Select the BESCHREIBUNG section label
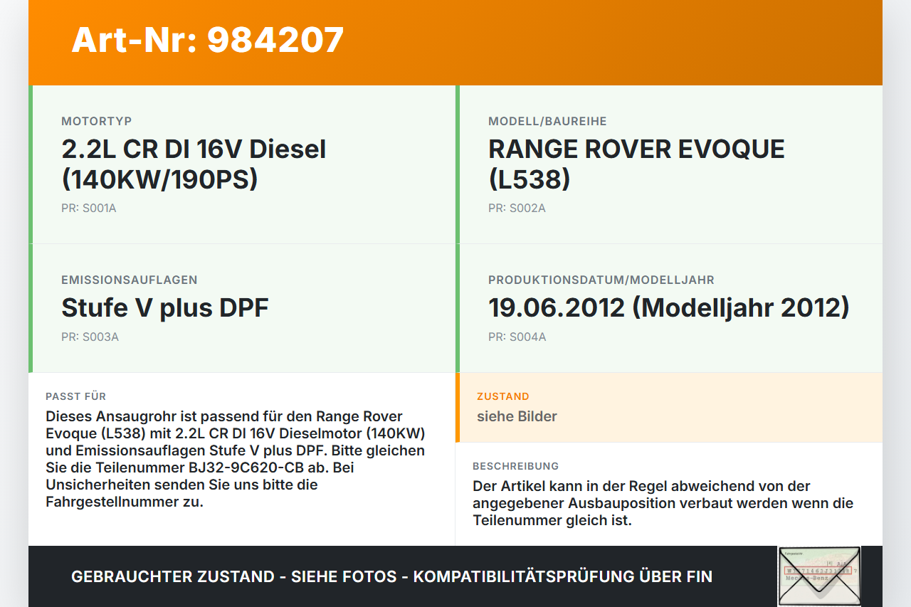This screenshot has height=607, width=911. coord(515,466)
